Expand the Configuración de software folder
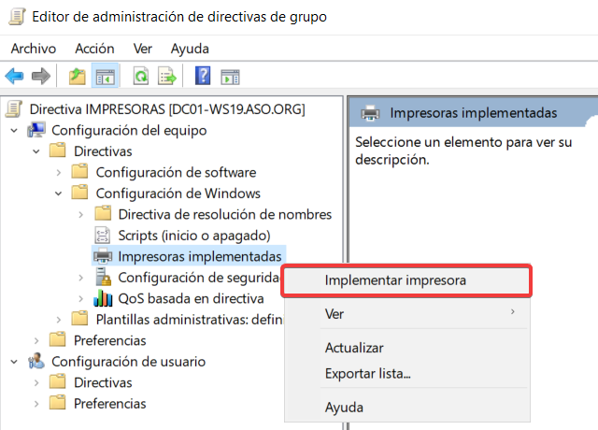Screen dimensions: 598x430 click(x=59, y=172)
